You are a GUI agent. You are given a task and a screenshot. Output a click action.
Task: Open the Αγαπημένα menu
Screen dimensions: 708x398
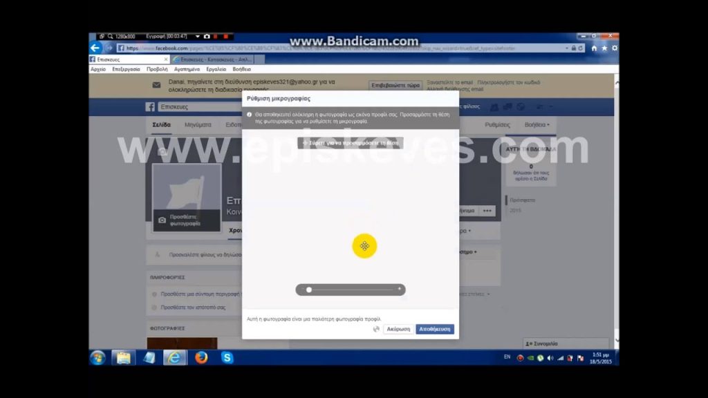[x=187, y=70]
